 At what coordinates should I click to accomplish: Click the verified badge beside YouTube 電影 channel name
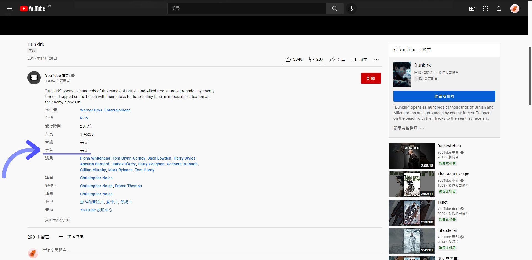pos(73,76)
